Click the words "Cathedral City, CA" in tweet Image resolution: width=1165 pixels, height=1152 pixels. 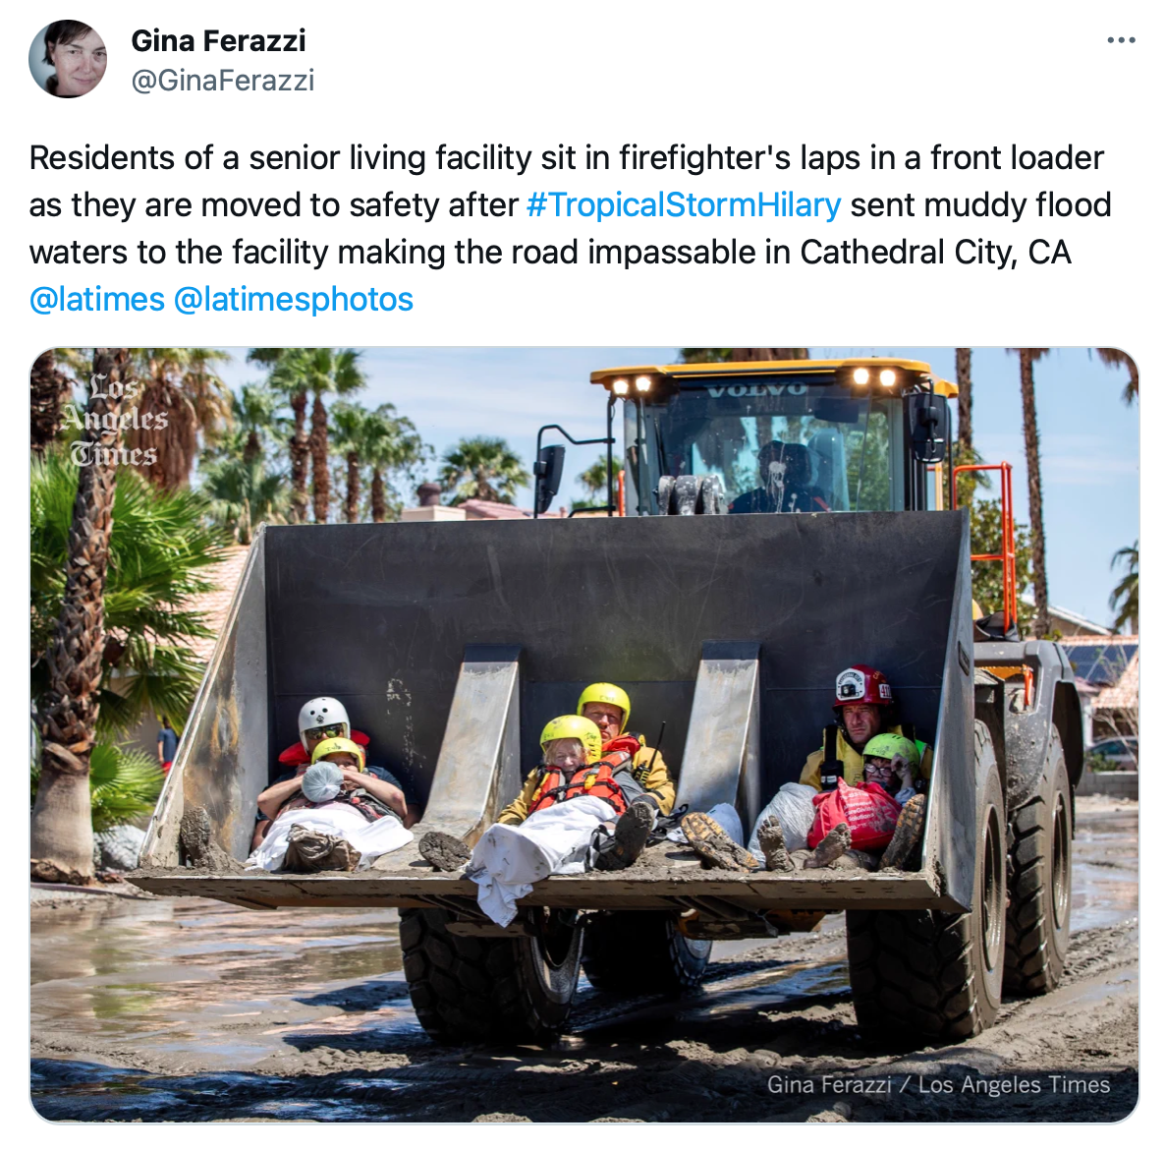(x=935, y=252)
